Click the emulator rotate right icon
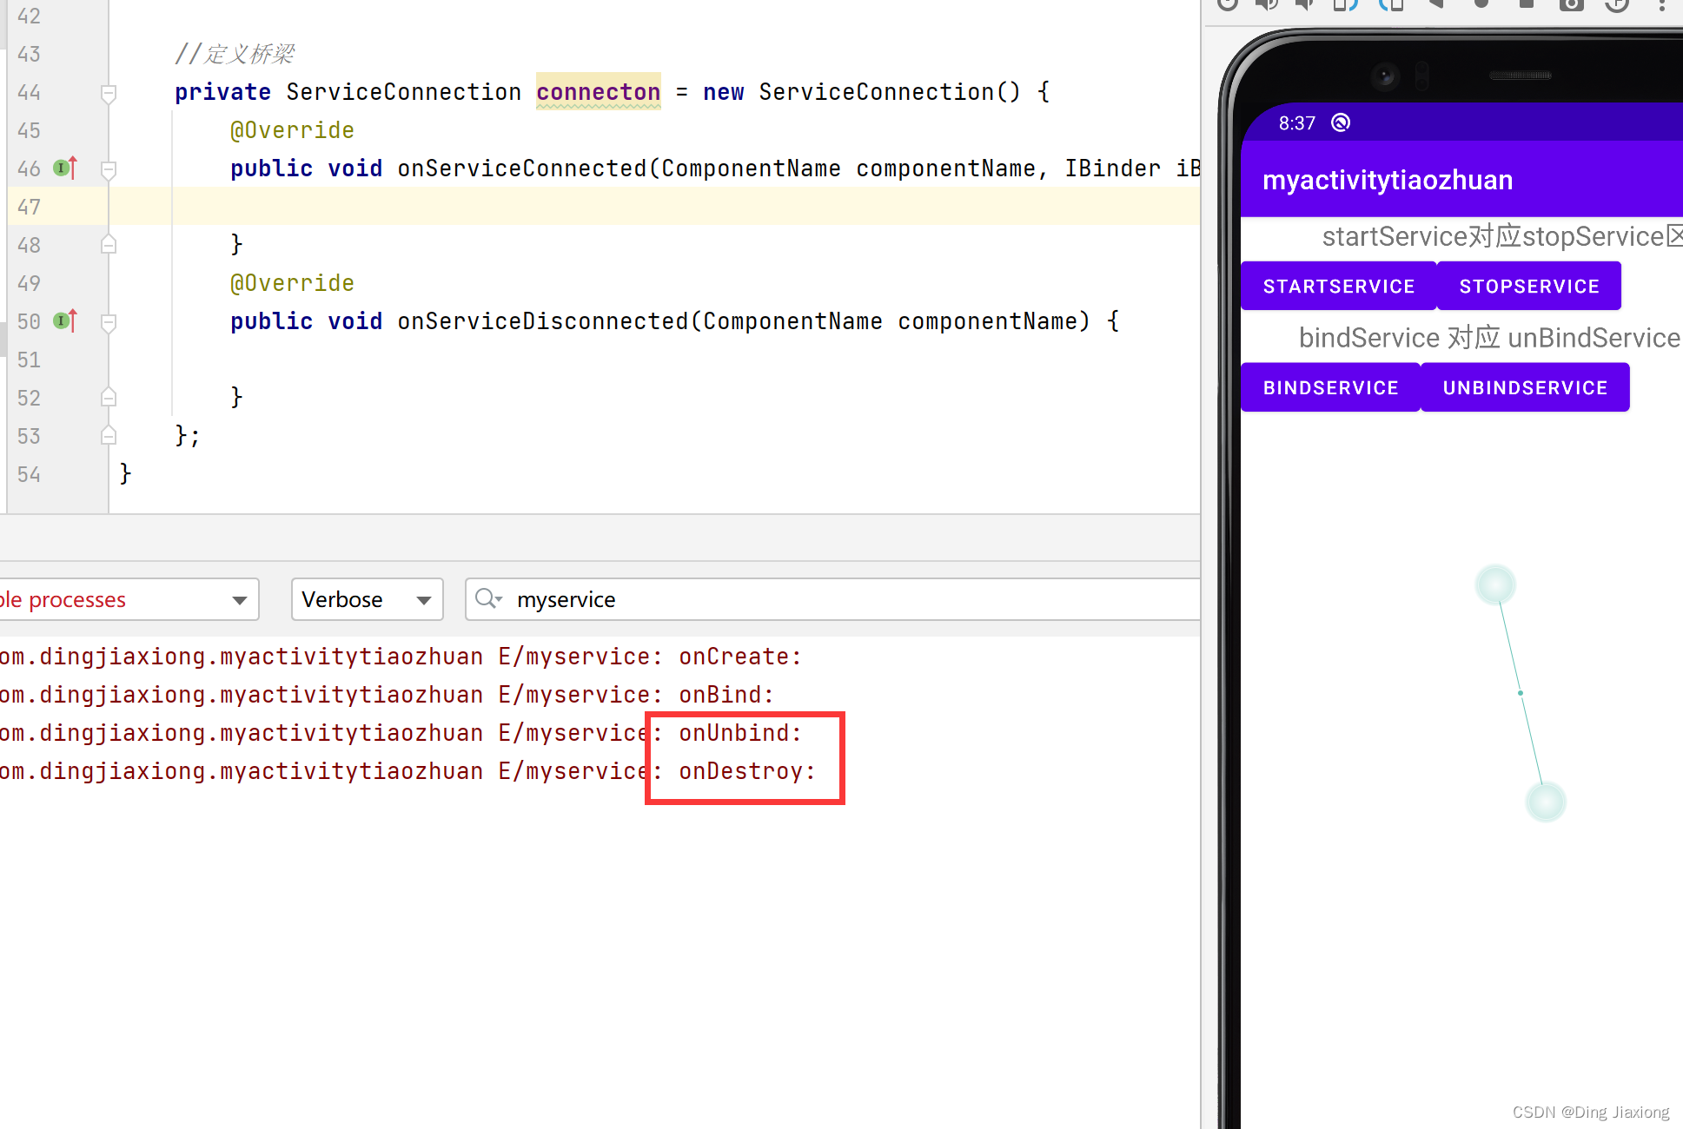 [x=1390, y=3]
